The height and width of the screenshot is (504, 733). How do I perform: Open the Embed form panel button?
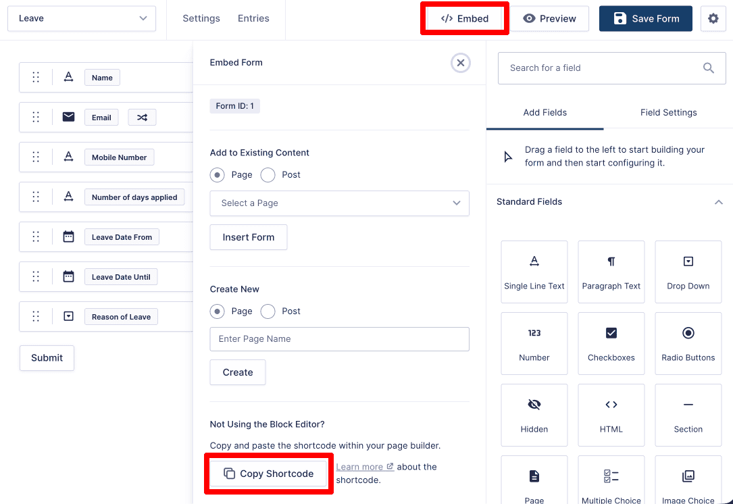(x=465, y=19)
